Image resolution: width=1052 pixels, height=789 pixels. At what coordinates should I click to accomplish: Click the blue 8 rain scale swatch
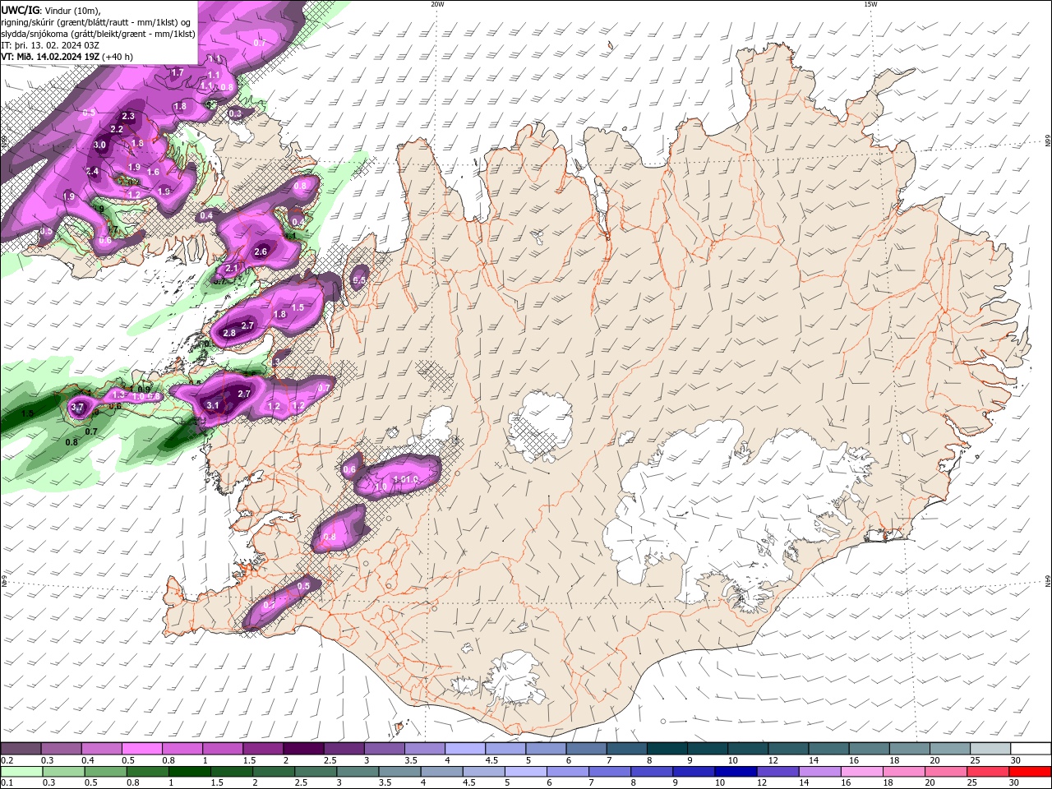click(650, 772)
